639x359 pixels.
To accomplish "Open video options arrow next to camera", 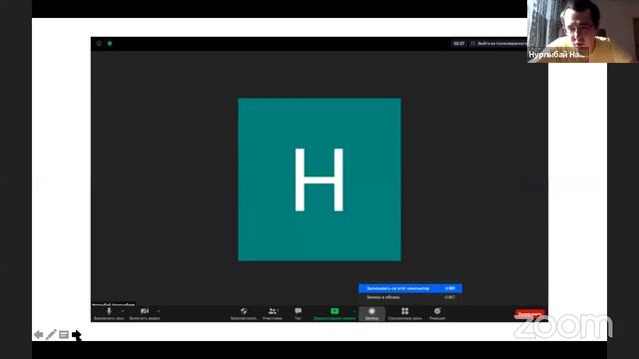I will click(158, 311).
